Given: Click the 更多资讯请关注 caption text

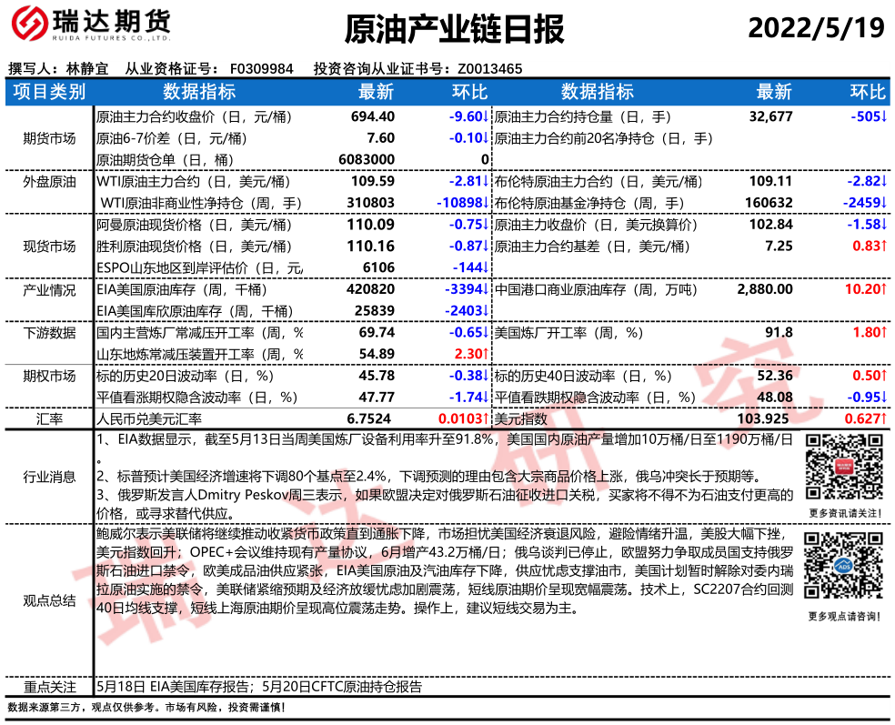Looking at the screenshot, I should pos(843,513).
